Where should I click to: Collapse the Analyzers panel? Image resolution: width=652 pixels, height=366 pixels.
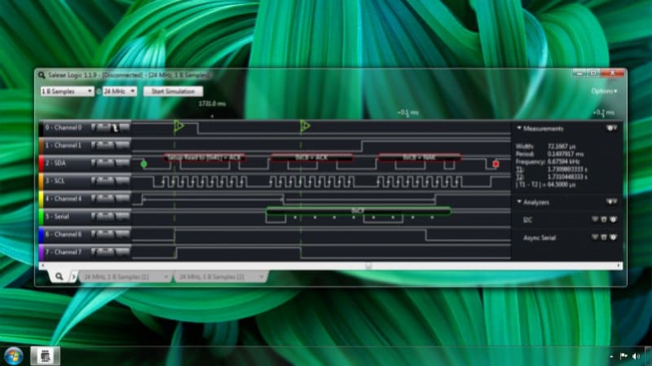pos(519,201)
